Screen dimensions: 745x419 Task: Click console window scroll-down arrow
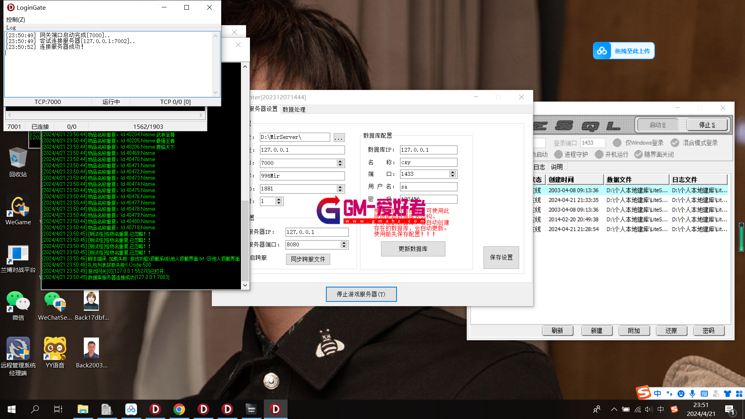[x=245, y=285]
